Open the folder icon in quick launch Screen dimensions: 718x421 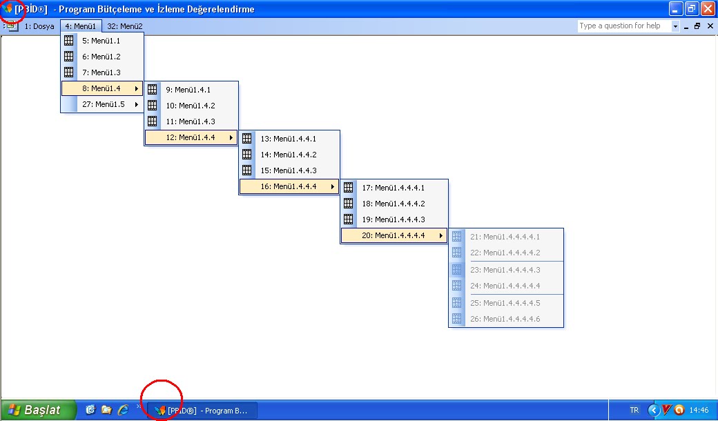(x=106, y=410)
